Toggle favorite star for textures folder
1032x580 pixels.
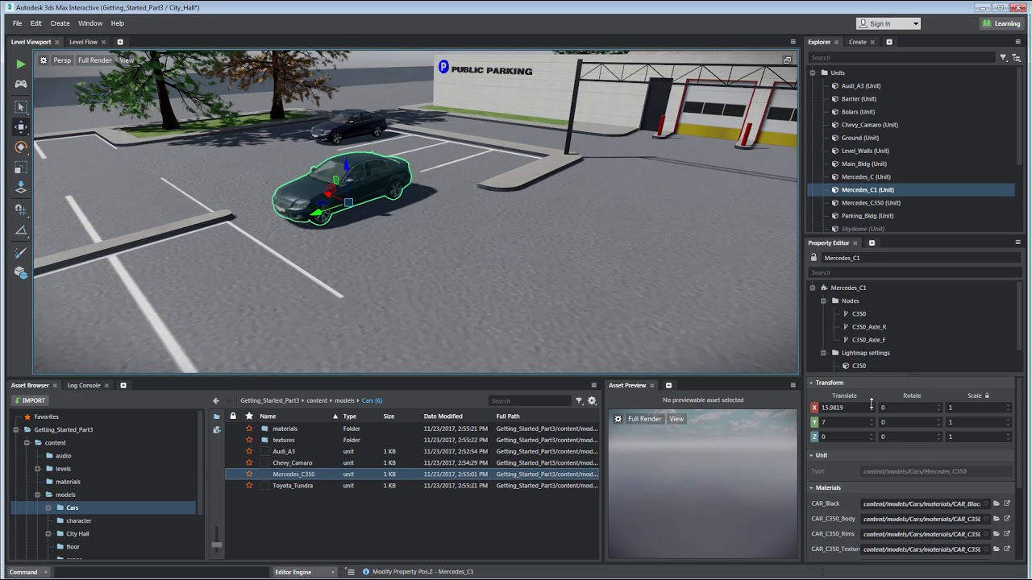pos(249,440)
